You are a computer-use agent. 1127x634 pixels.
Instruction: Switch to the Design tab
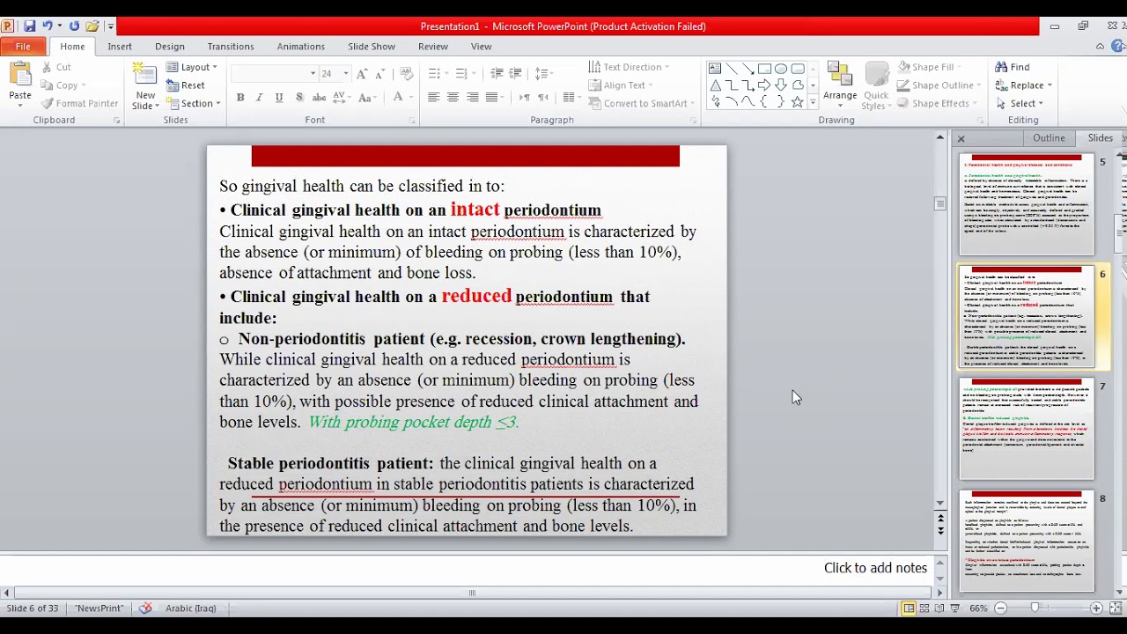pos(170,47)
